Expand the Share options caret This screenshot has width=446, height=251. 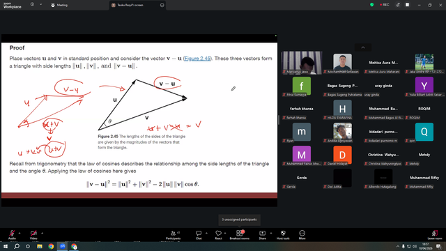271,233
